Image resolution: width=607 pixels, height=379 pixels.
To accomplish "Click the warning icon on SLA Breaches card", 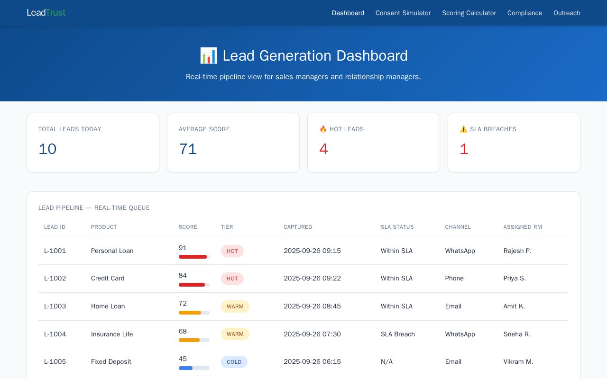I will click(463, 129).
